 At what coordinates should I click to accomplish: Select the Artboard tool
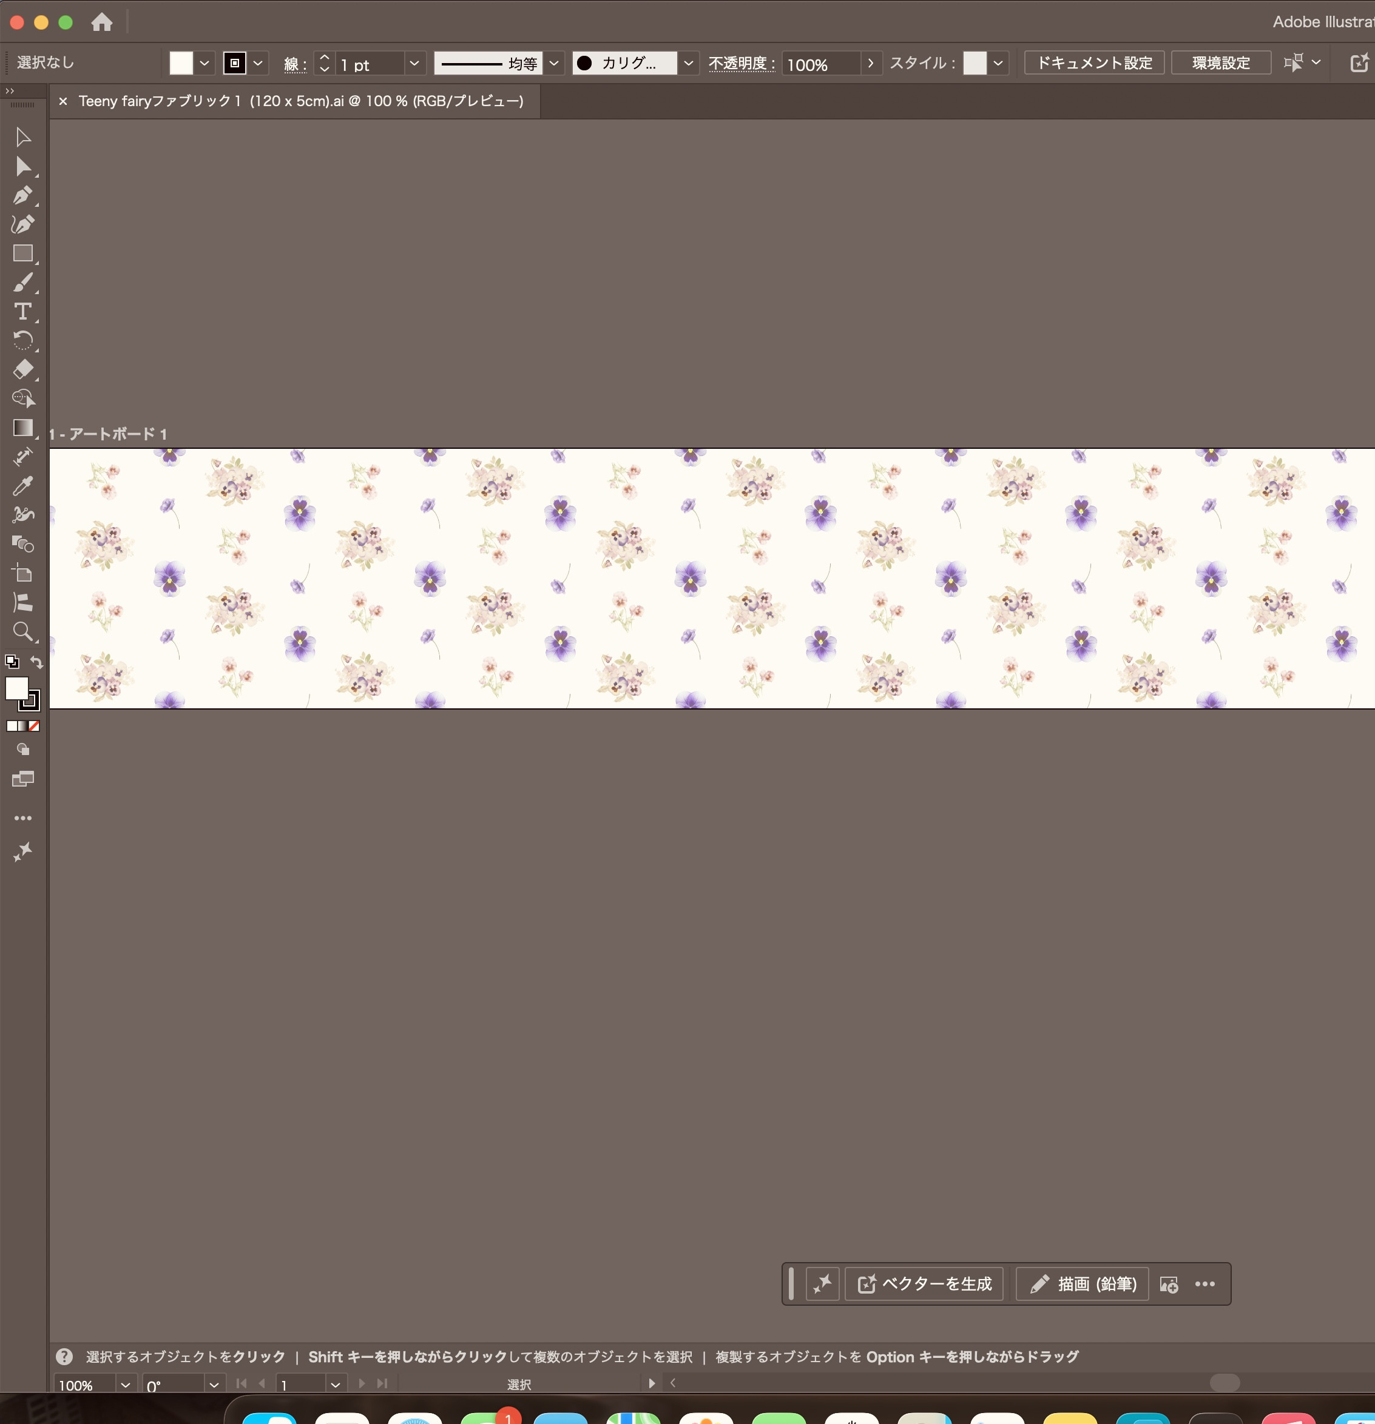(22, 573)
